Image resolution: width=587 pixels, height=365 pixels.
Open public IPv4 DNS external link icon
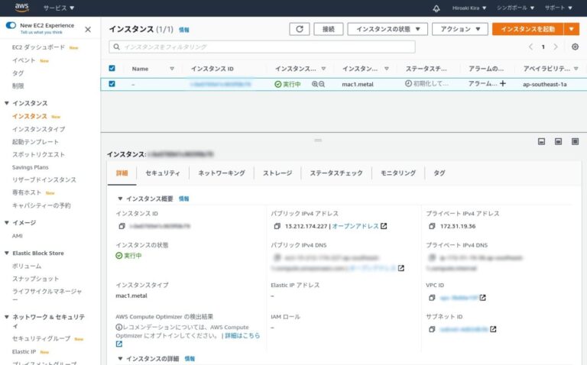(401, 268)
